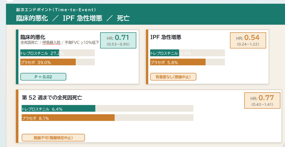Select the IPF 急性増悪 card title
Image resolution: width=285 pixels, height=147 pixels.
point(166,37)
